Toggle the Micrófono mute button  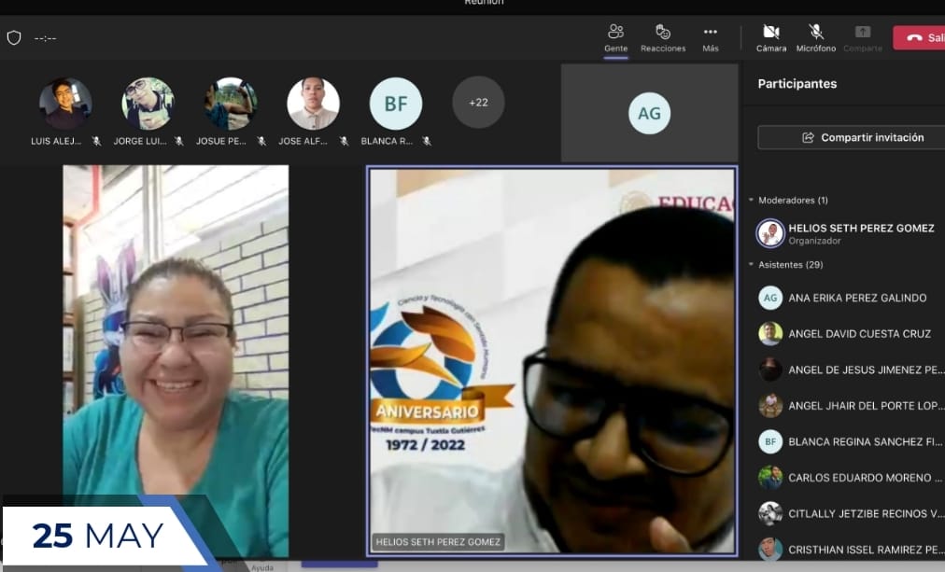tap(816, 38)
